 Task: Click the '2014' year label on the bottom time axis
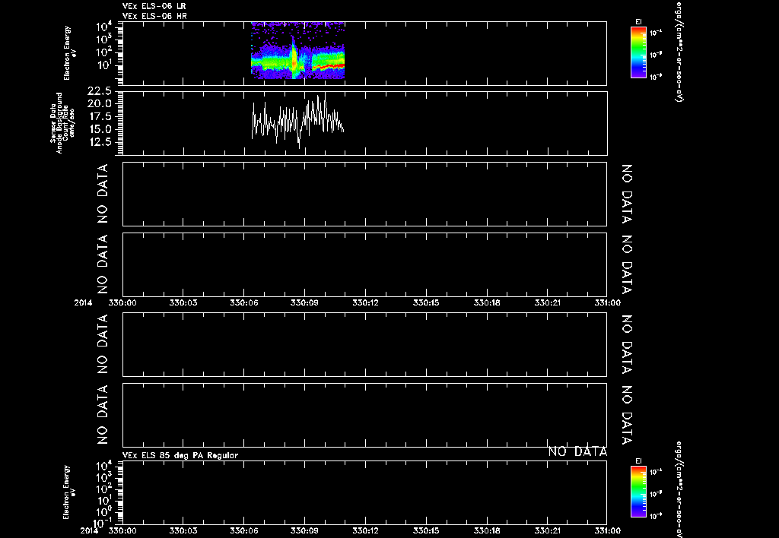tap(91, 530)
